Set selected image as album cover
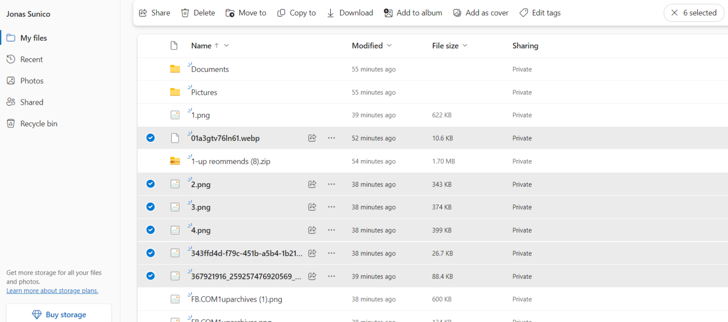 coord(481,13)
